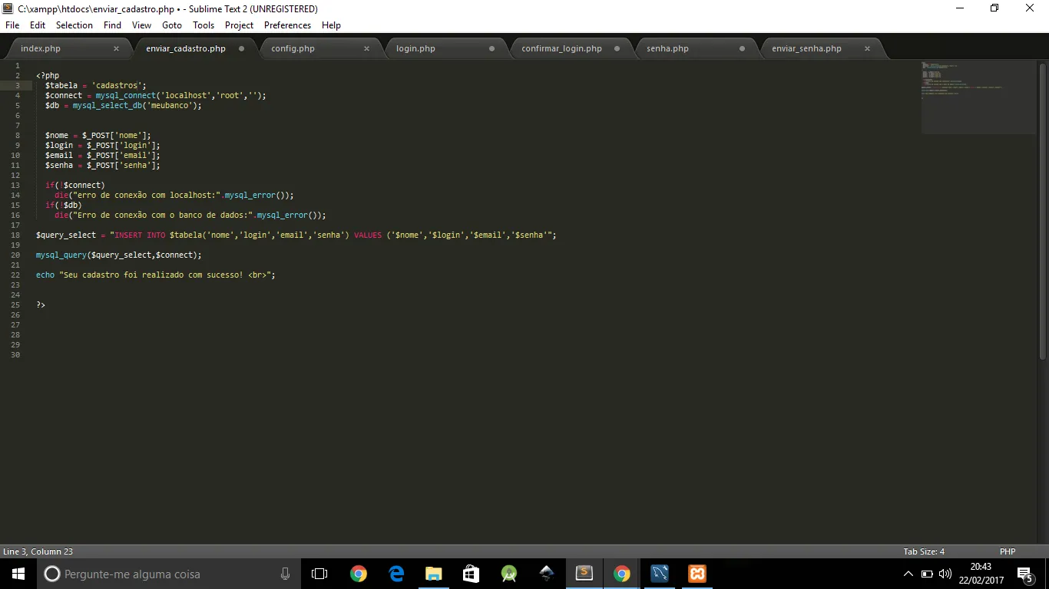Open the PHP syntax selector in status bar
The width and height of the screenshot is (1049, 589).
point(1008,551)
